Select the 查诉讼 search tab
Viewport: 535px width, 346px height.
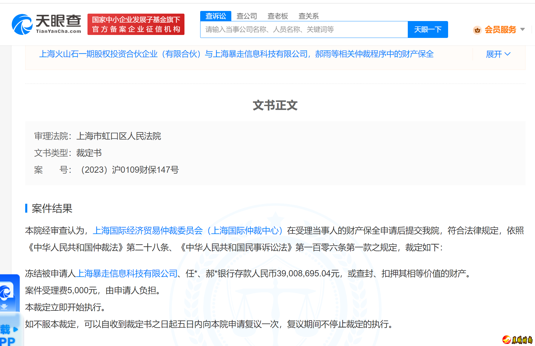[216, 16]
